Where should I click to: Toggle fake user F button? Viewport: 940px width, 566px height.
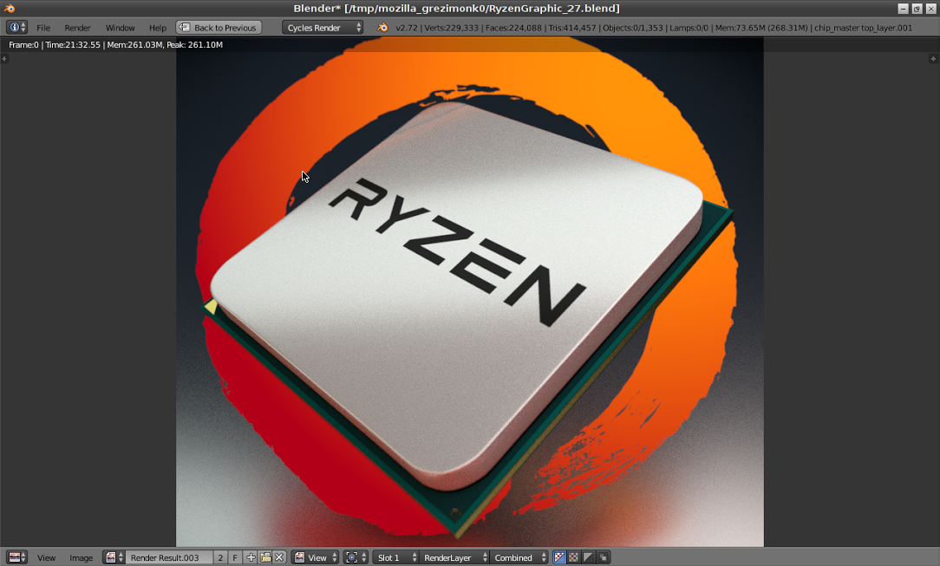coord(235,557)
